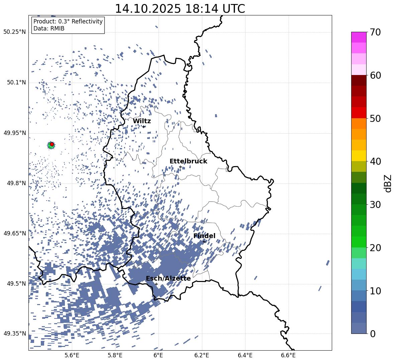Click the Findel text label

[x=204, y=236]
